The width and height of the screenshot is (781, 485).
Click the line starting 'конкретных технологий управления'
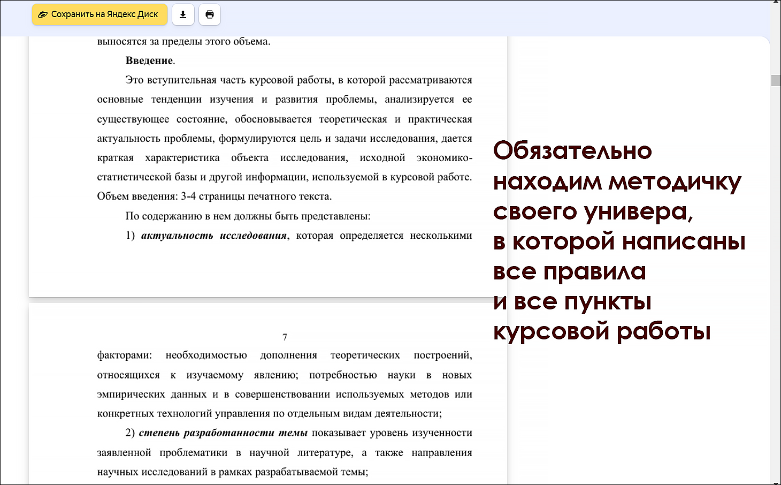click(x=269, y=413)
